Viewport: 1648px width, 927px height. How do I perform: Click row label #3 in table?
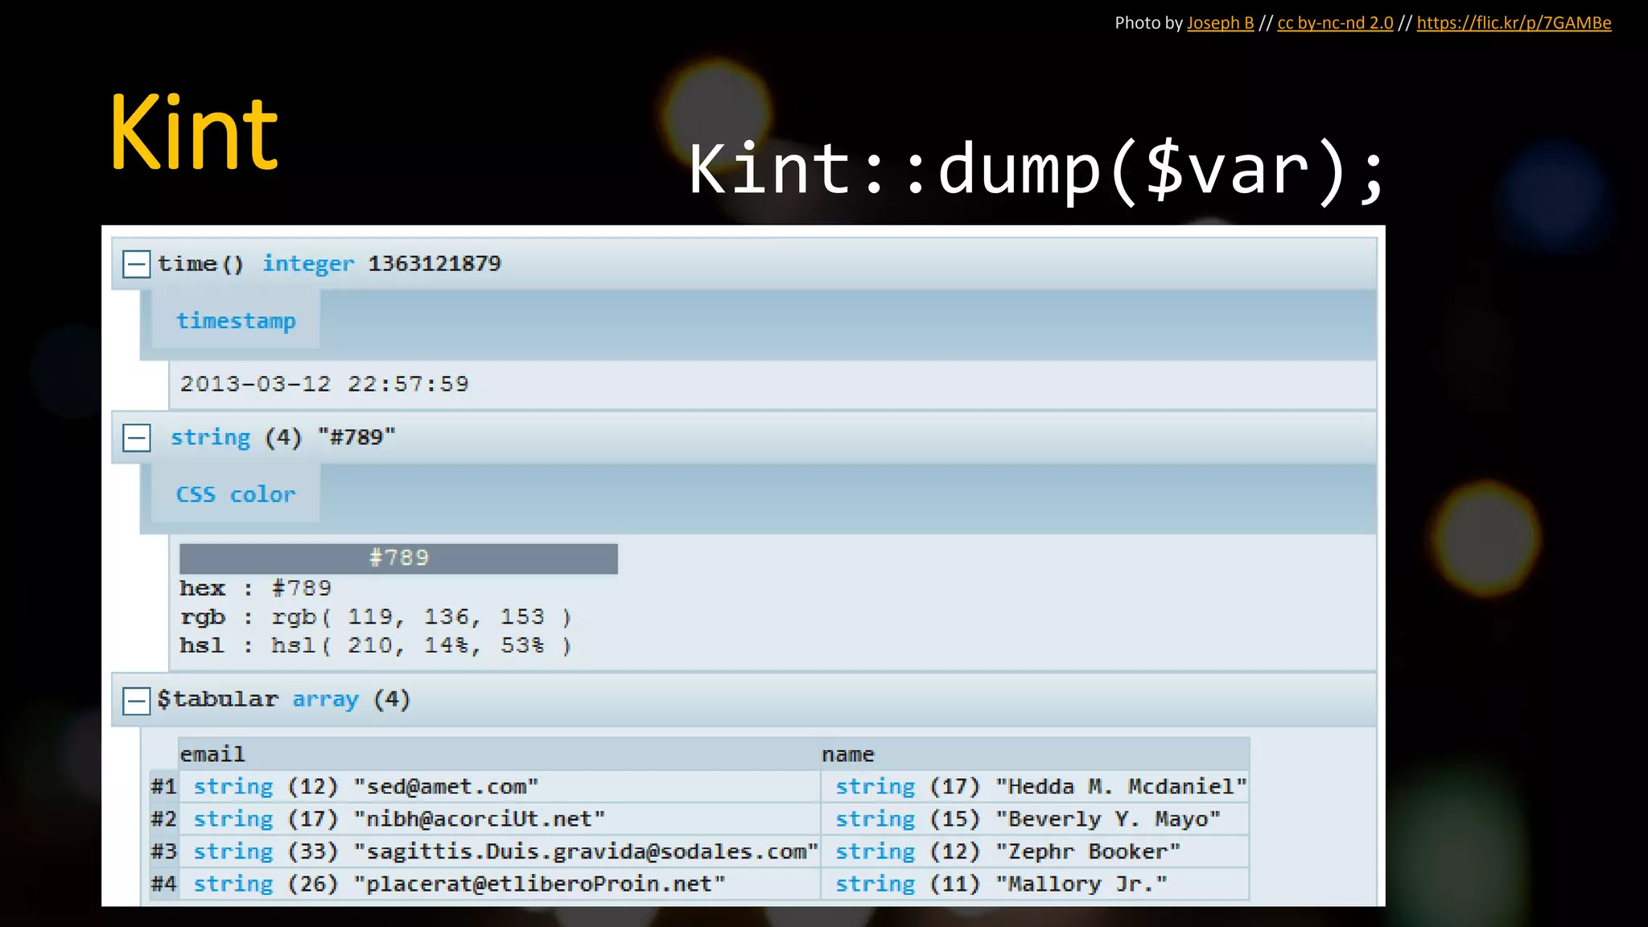[x=163, y=851]
